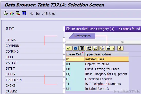Click the selection options table icon
This screenshot has height=94, width=141.
tap(18, 13)
